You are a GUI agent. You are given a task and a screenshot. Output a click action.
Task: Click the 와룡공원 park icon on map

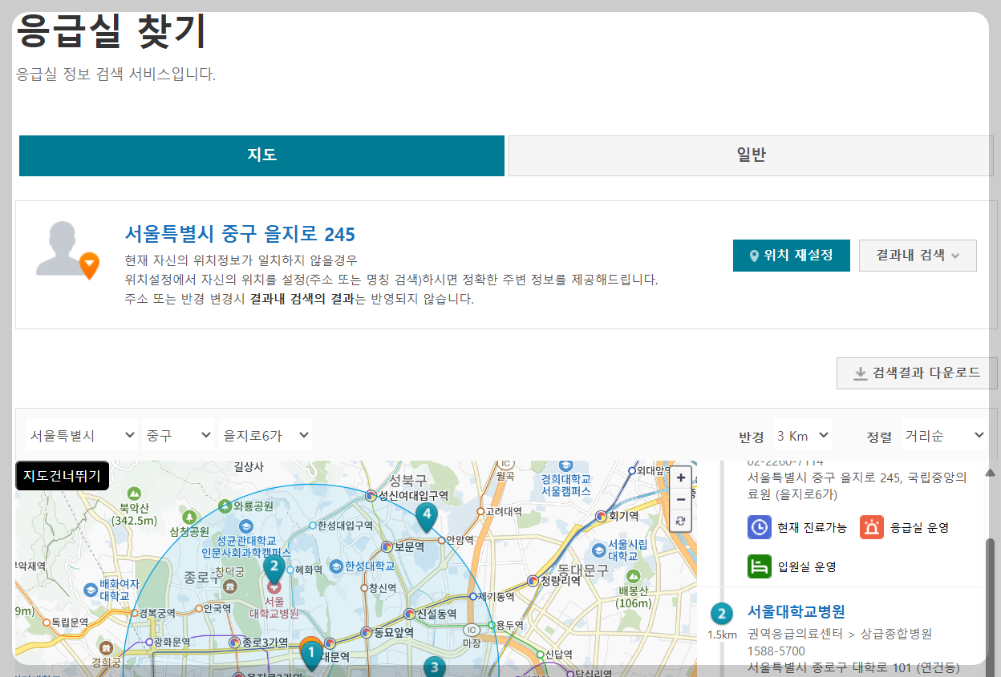pos(227,506)
